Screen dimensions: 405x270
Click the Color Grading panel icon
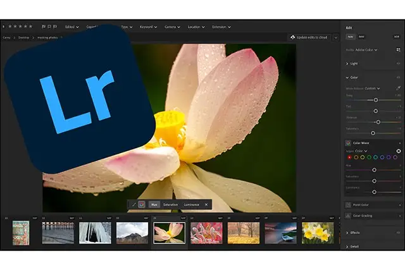coord(348,216)
